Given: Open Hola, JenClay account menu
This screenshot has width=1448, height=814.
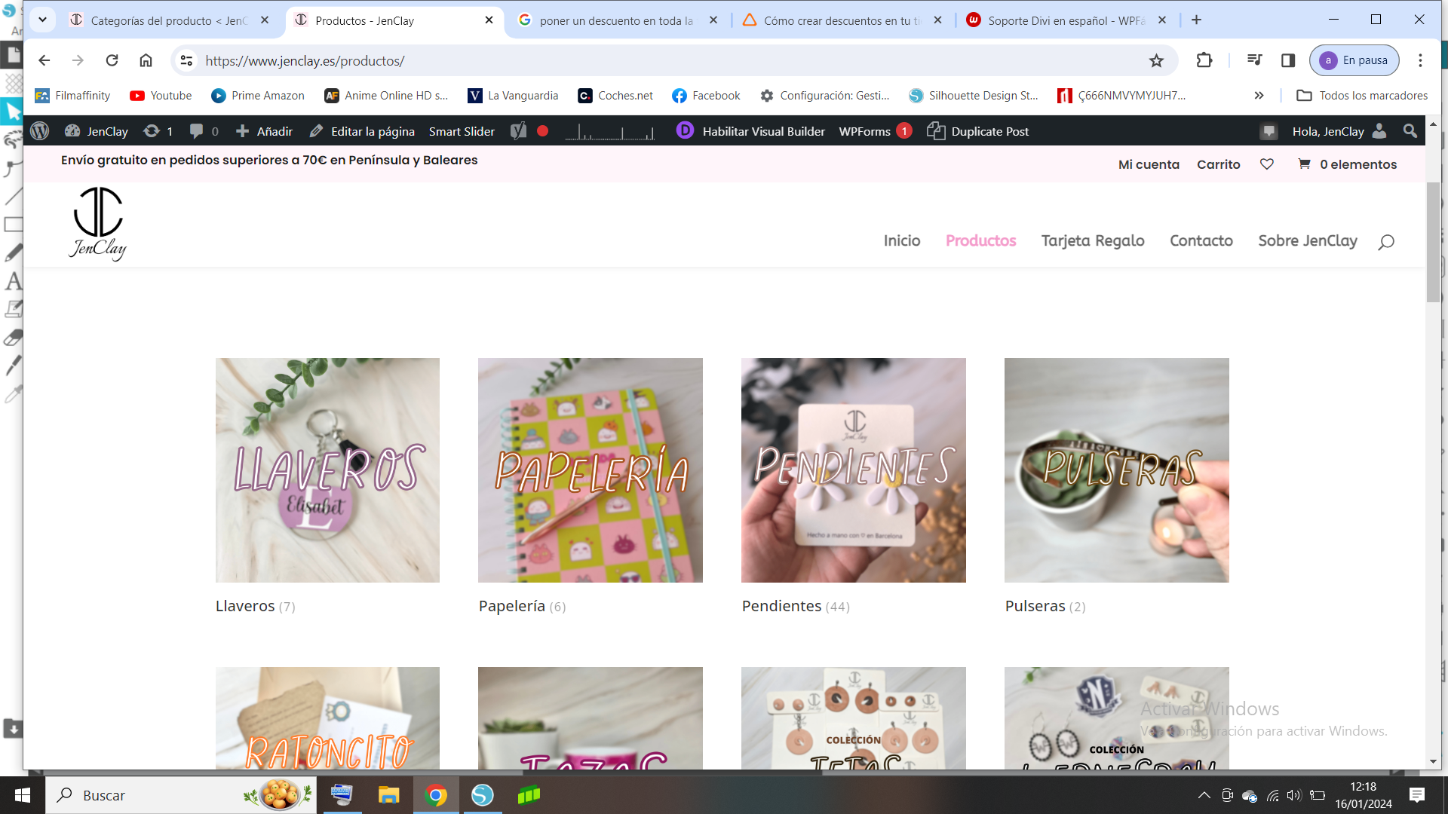Looking at the screenshot, I should tap(1339, 131).
